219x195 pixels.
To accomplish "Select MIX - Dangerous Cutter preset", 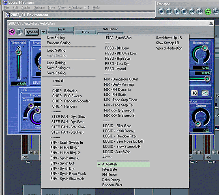I will coord(121,79).
